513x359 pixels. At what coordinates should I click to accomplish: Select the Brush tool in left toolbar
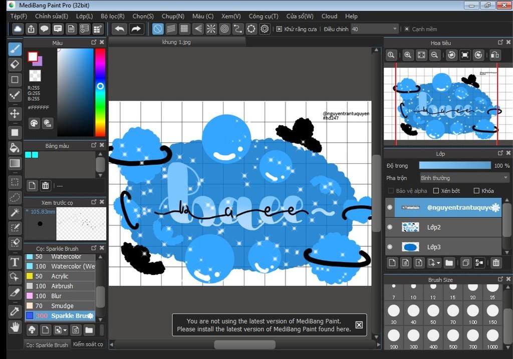(x=15, y=50)
